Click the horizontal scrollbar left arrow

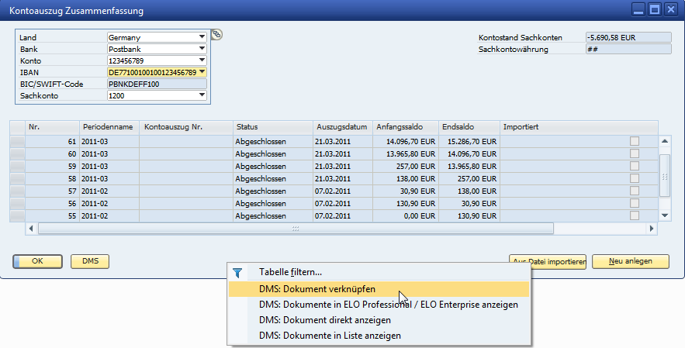tap(31, 229)
